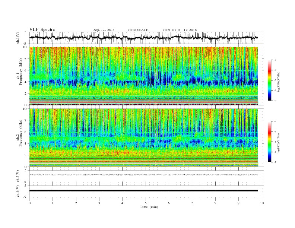Click the ch.2 spectrogram panel
Viewport: 295px width, 228px height.
pos(144,137)
